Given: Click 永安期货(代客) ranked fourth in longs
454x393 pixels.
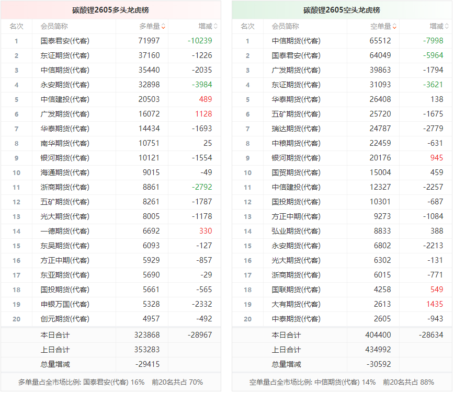Looking at the screenshot, I should click(65, 85).
